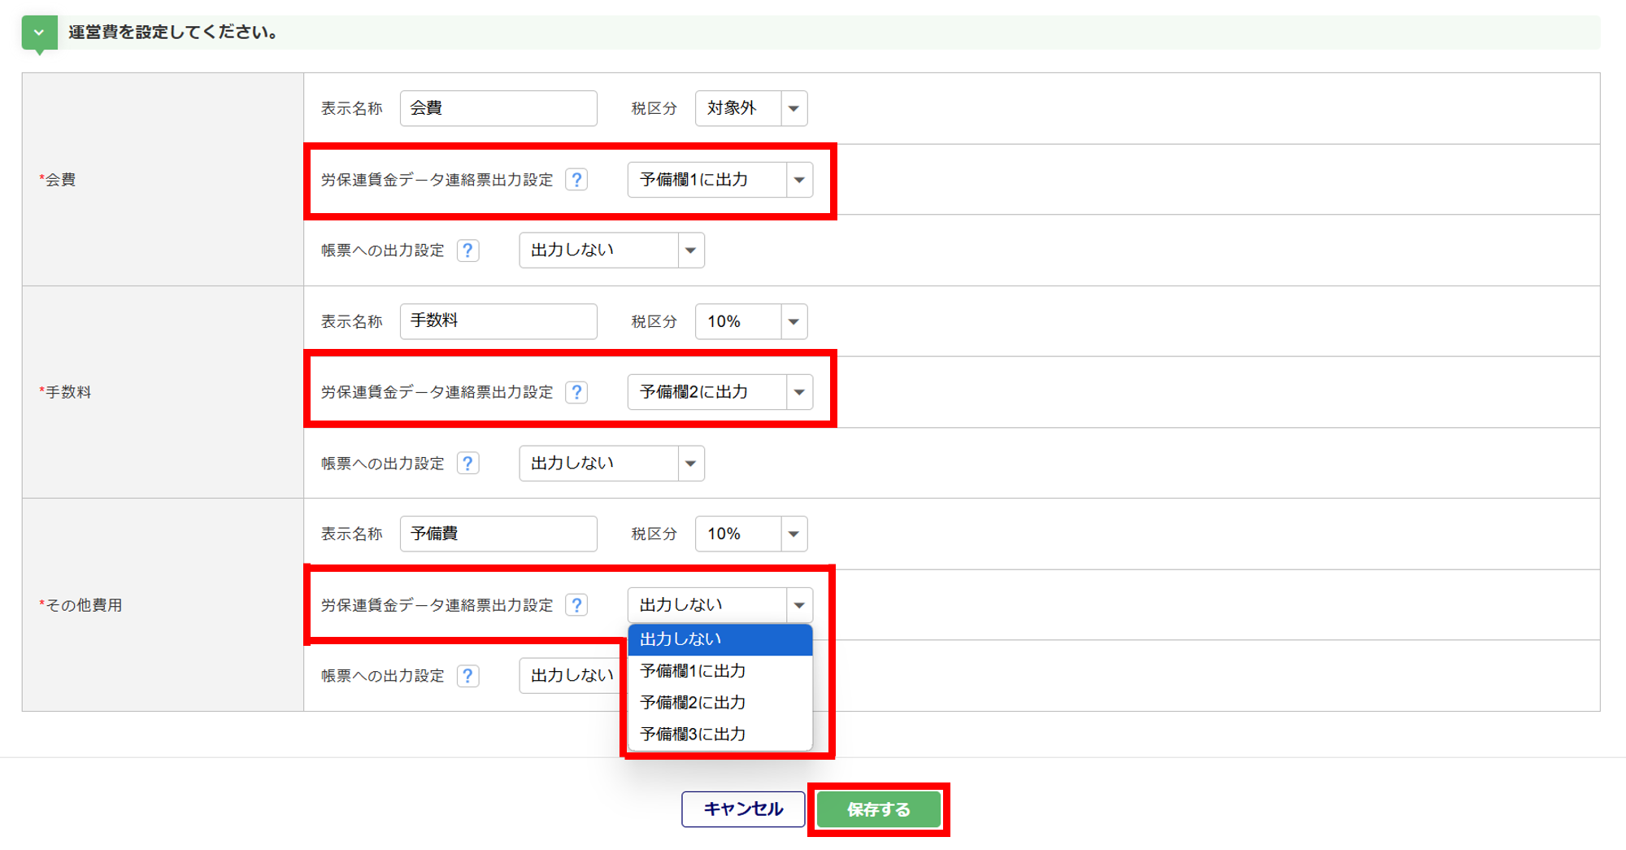The image size is (1626, 850).
Task: Open help for 手数料 労保連賃金データ連絡票出力設定
Action: tap(576, 392)
